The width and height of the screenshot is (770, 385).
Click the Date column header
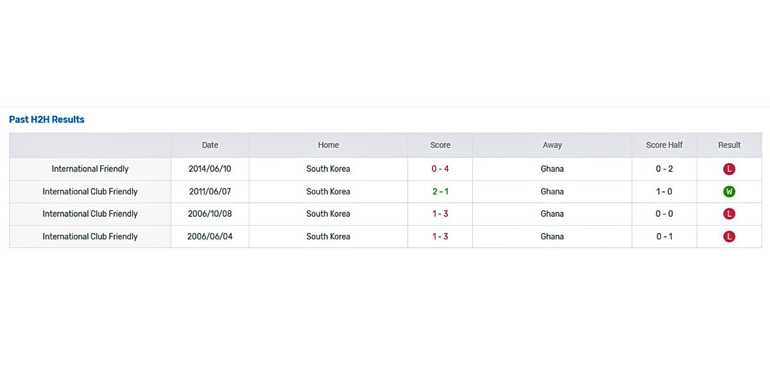[x=210, y=145]
